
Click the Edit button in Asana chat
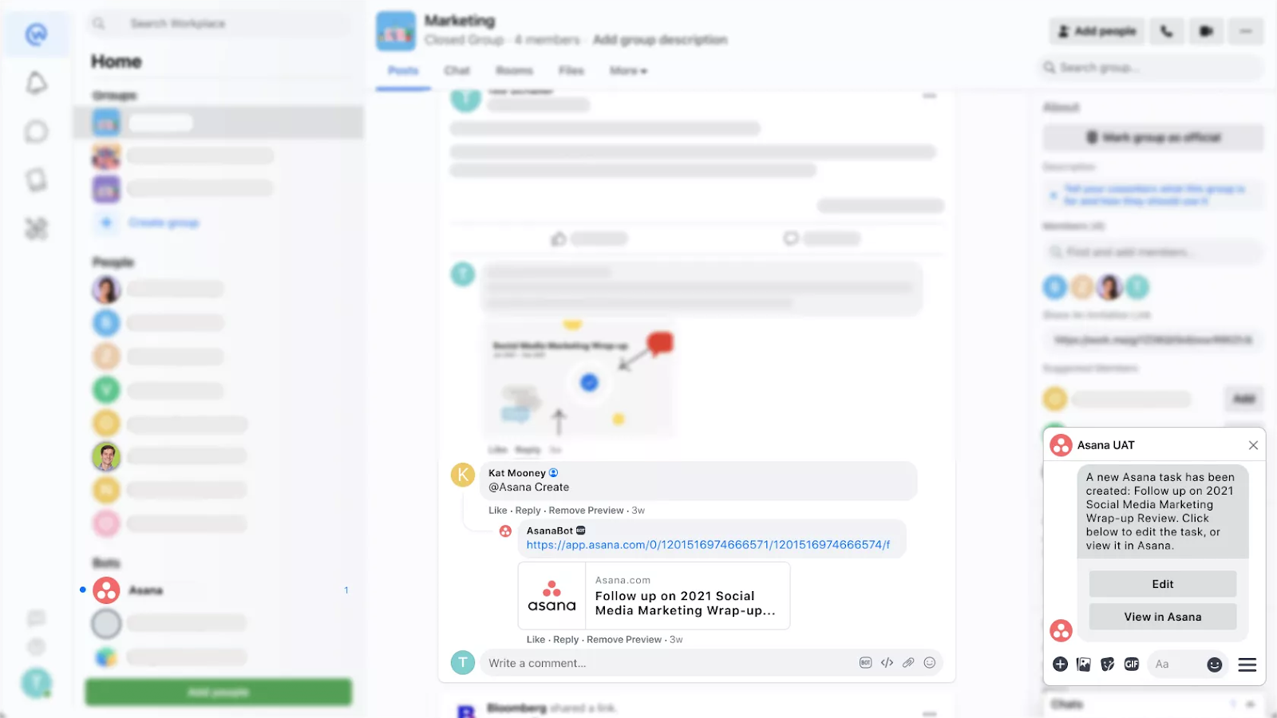pyautogui.click(x=1163, y=584)
